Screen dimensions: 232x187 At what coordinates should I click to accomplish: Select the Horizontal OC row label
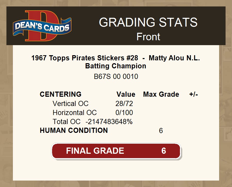pyautogui.click(x=74, y=112)
